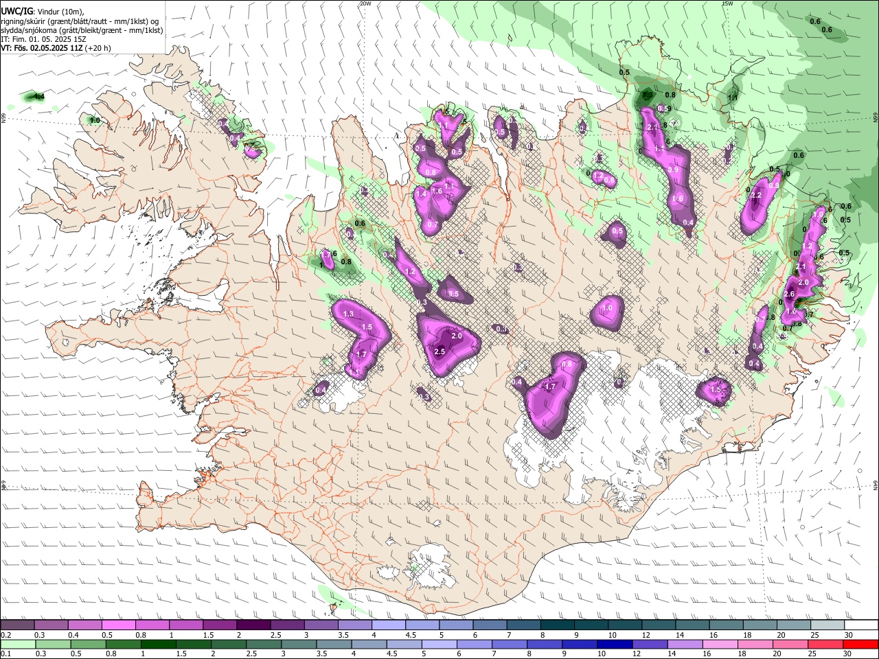Click the 20W longitude label
The height and width of the screenshot is (659, 879).
[x=365, y=3]
